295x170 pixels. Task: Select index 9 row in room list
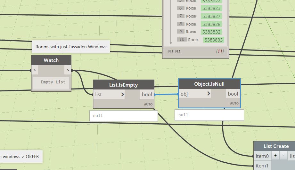click(x=200, y=32)
